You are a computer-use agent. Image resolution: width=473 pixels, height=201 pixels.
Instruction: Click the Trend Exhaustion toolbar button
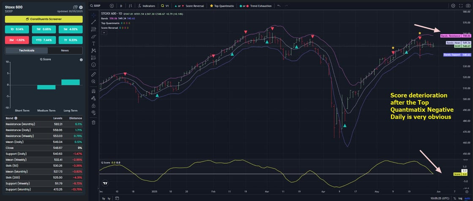click(256, 6)
